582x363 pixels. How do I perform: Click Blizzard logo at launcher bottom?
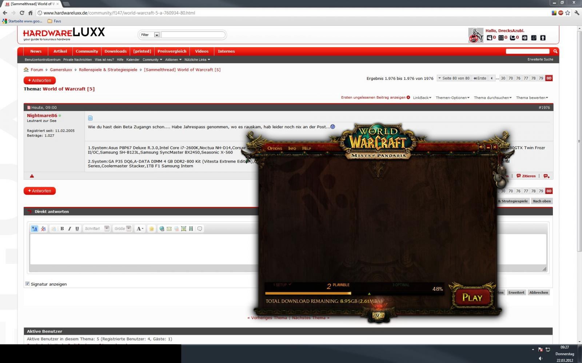coord(378,315)
